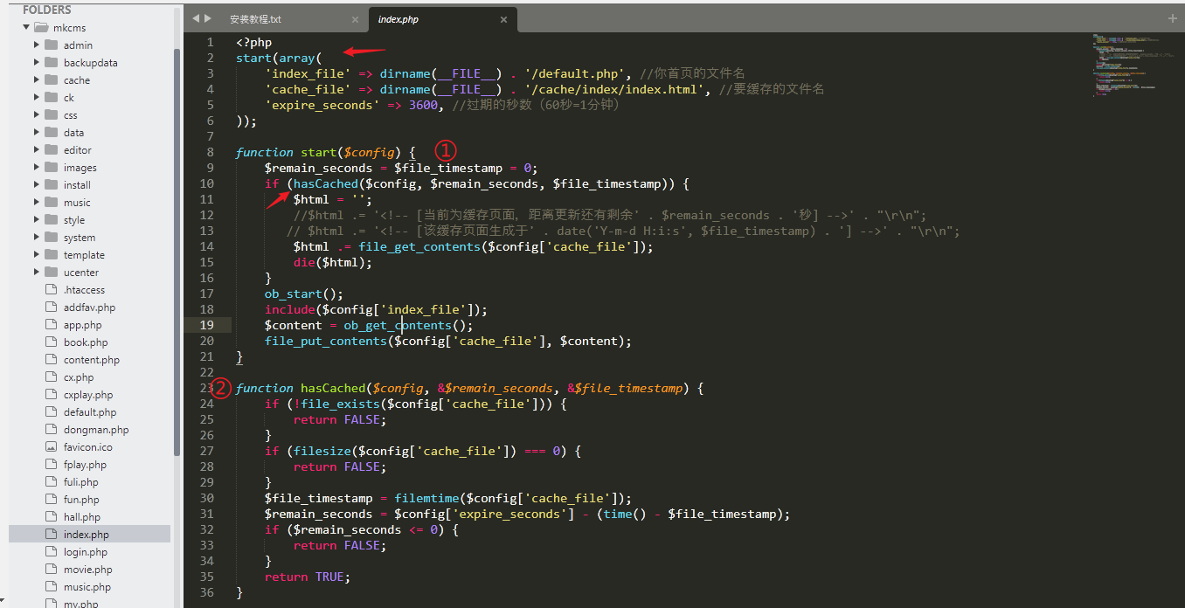Click line number 19 in gutter
Image resolution: width=1185 pixels, height=608 pixels.
coord(207,325)
